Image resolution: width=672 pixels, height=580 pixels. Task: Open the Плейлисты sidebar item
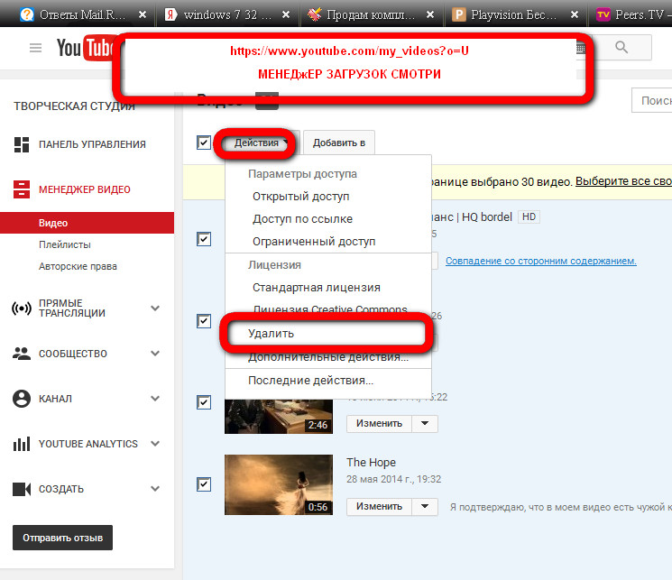(x=65, y=244)
